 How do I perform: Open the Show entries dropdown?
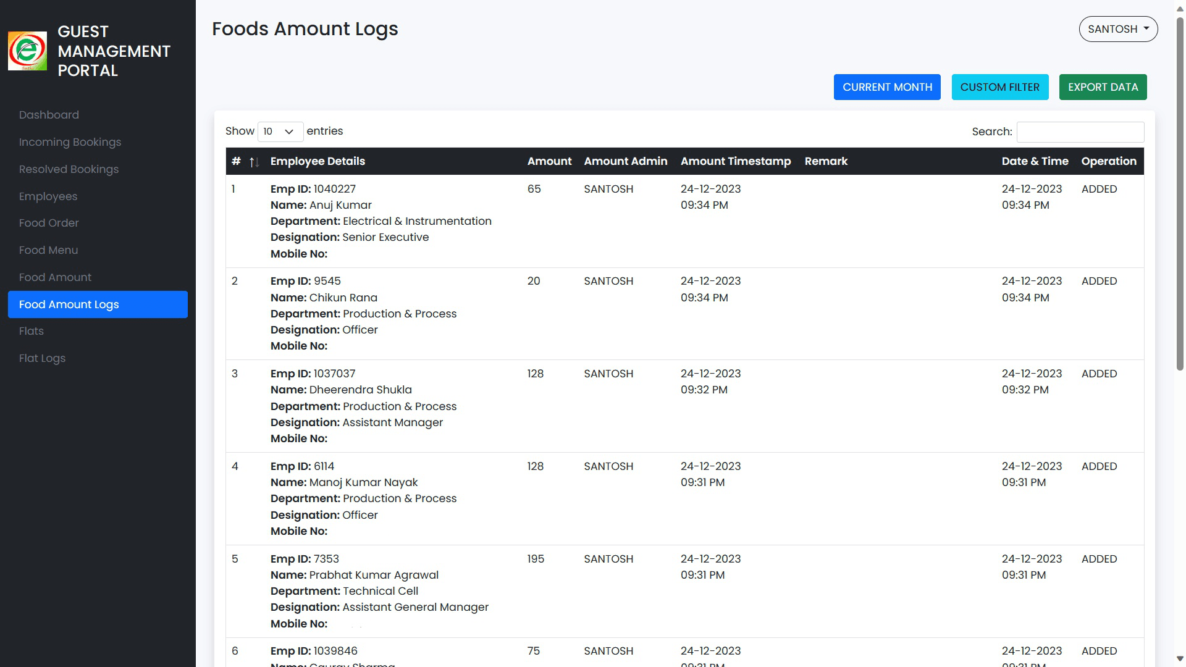click(280, 132)
